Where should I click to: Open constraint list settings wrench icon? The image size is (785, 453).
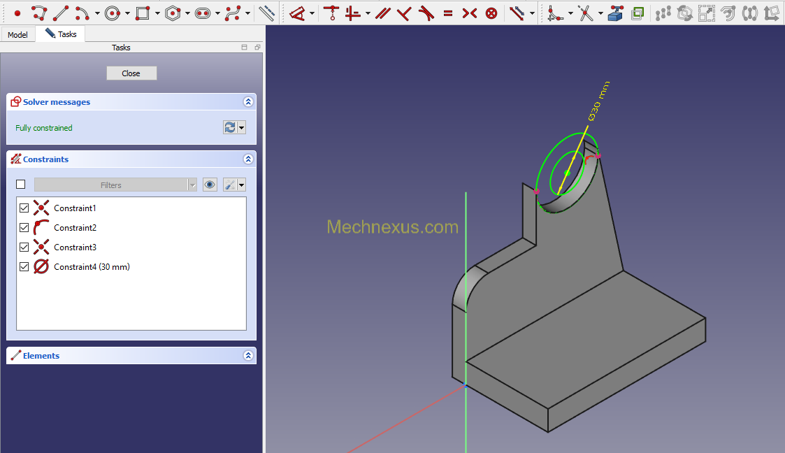[x=230, y=185]
